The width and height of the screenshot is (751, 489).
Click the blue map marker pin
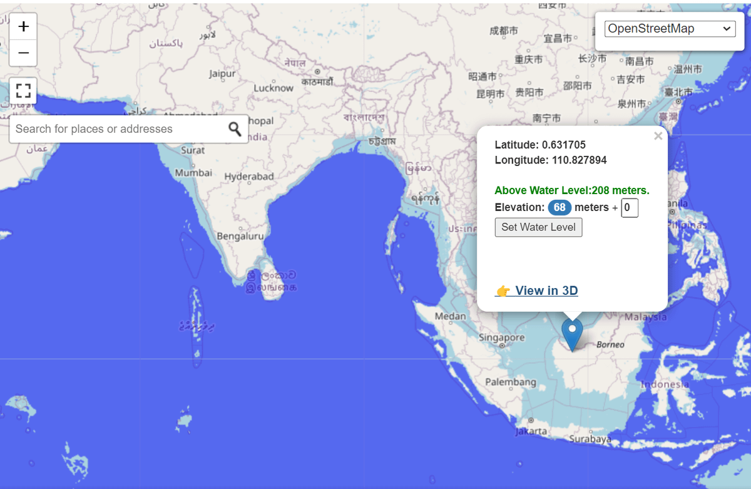572,333
